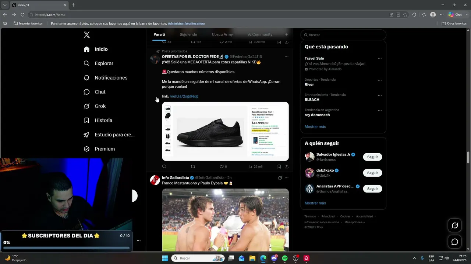The height and width of the screenshot is (264, 471).
Task: Open the browser profile avatar
Action: tap(433, 15)
